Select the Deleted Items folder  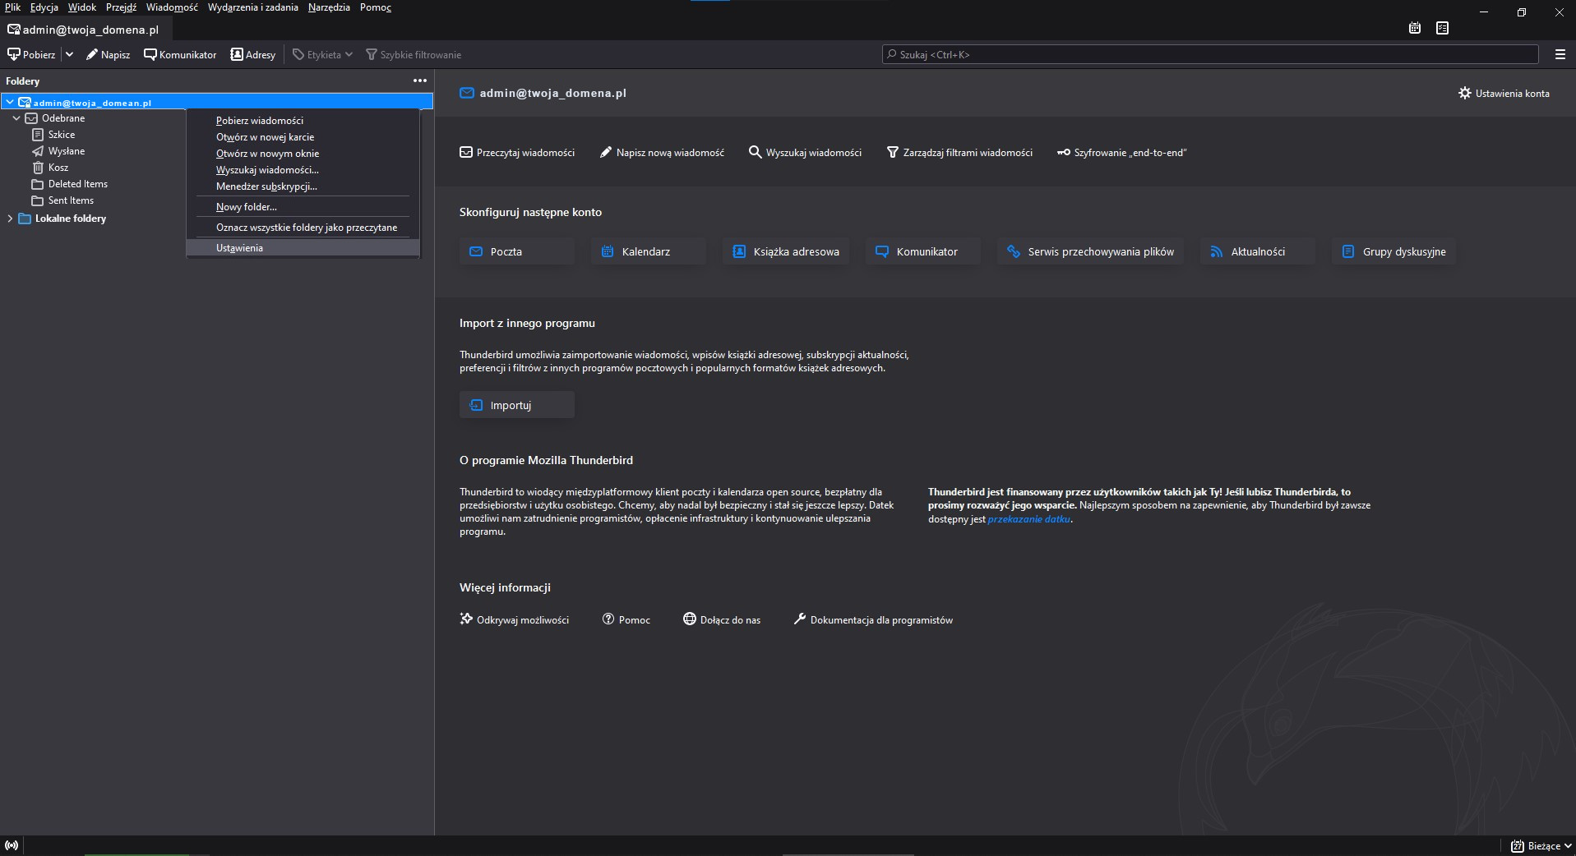click(78, 184)
